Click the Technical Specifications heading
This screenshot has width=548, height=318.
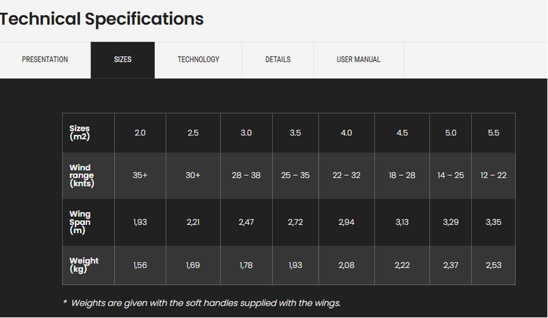click(x=102, y=18)
